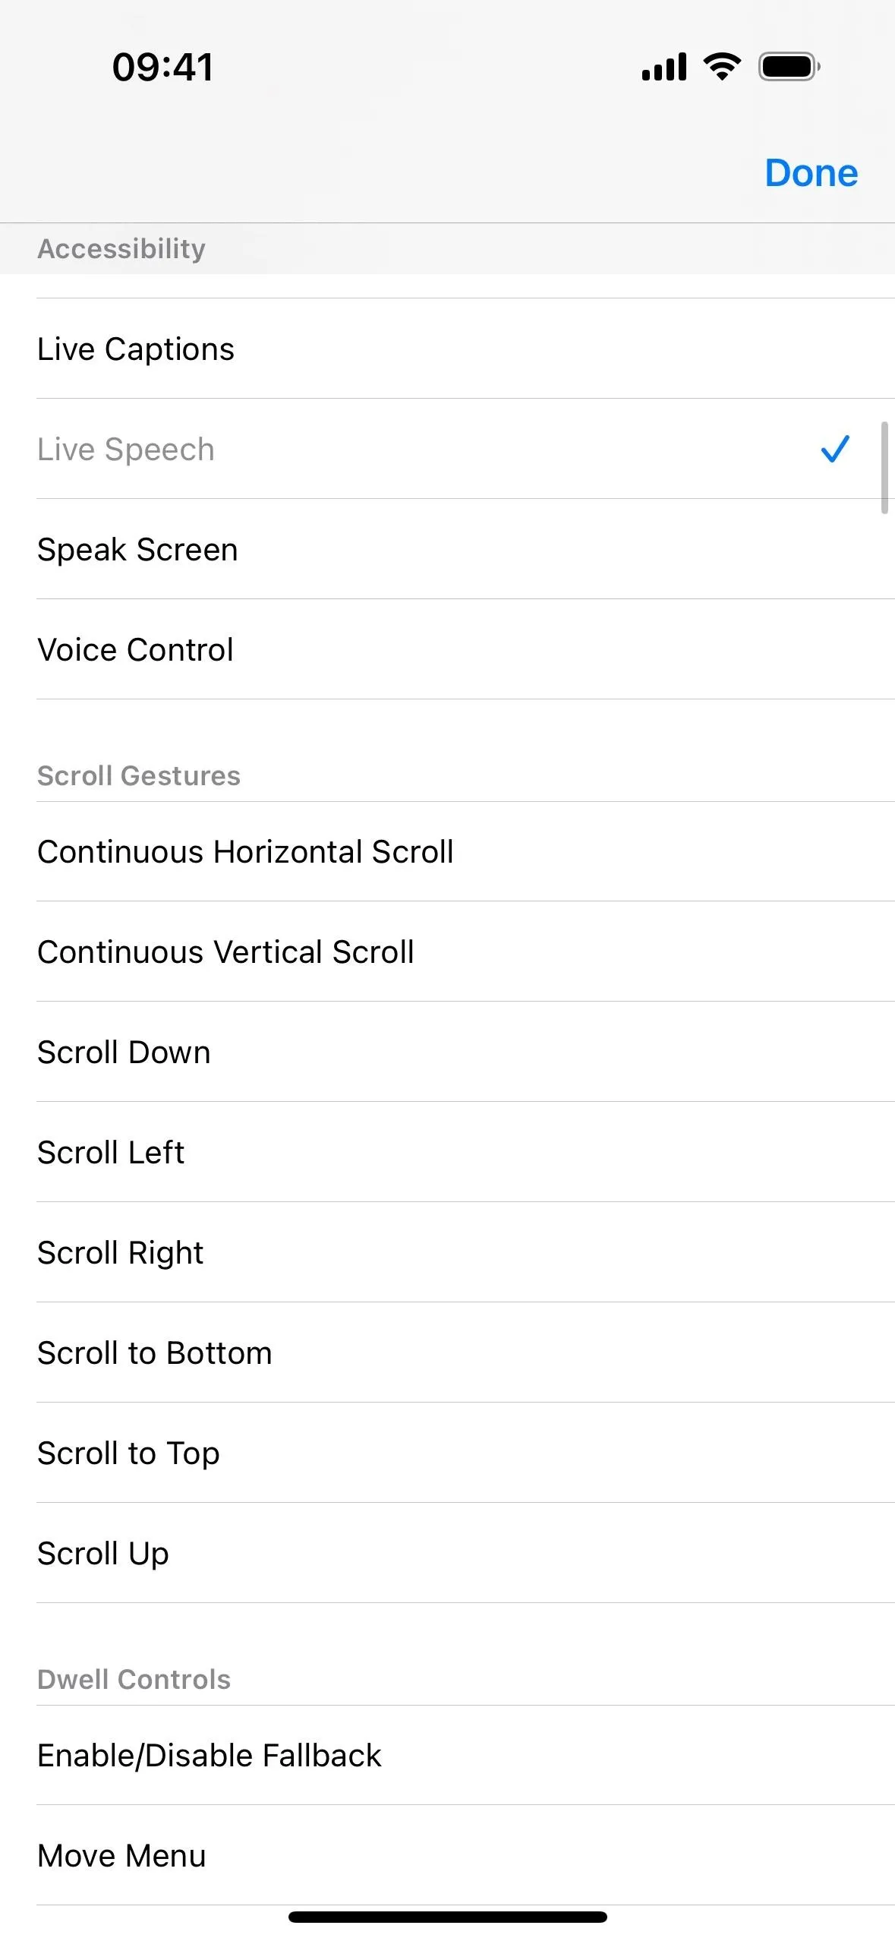895x1941 pixels.
Task: Tap the battery icon in status bar
Action: coord(789,67)
